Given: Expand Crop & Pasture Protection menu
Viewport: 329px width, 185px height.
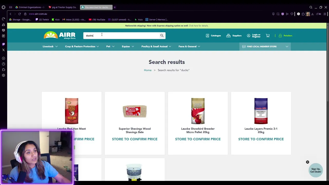Looking at the screenshot, I should click(x=82, y=47).
